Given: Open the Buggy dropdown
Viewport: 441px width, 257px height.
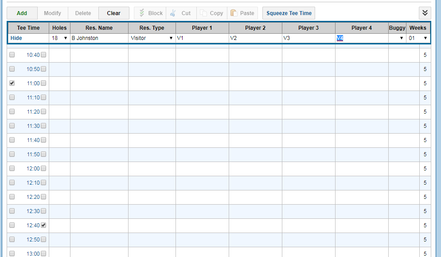Looking at the screenshot, I should [x=397, y=38].
